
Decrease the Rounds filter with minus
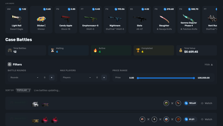38,77
